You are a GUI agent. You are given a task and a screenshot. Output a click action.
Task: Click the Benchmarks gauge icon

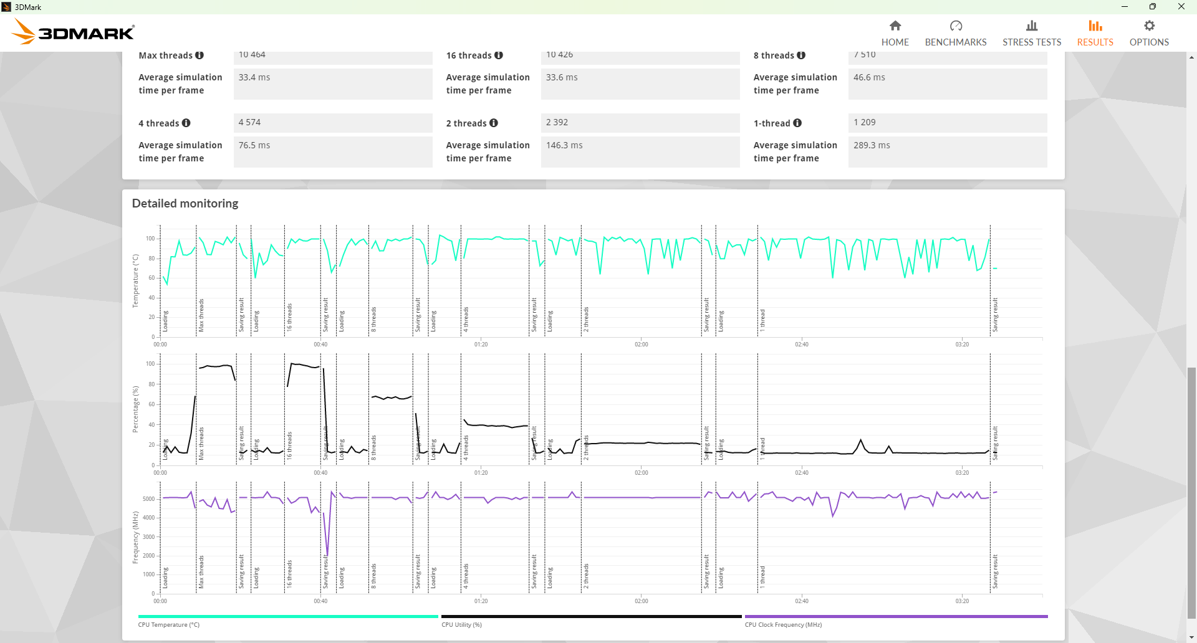[955, 26]
